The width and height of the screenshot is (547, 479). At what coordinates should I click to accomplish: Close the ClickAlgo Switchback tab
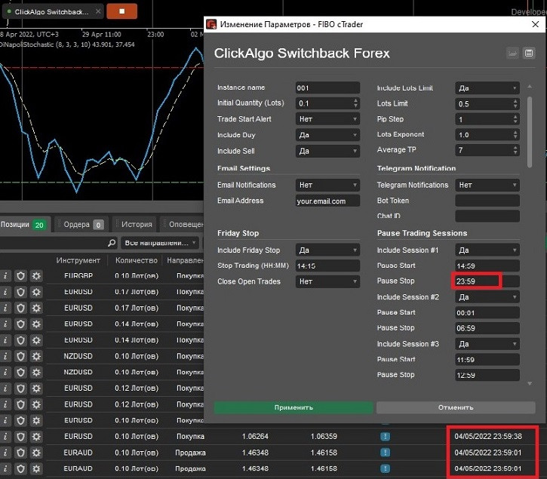point(98,11)
